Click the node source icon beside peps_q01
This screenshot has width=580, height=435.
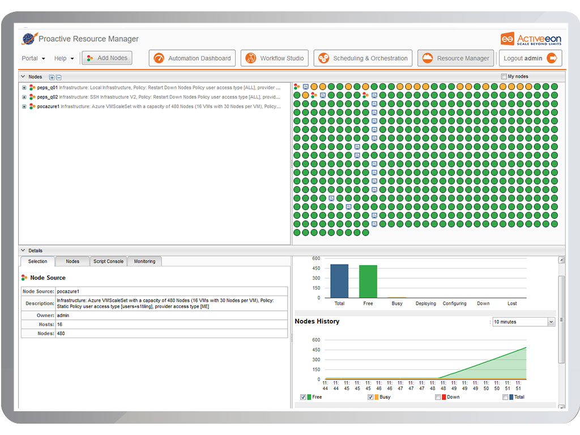(32, 88)
